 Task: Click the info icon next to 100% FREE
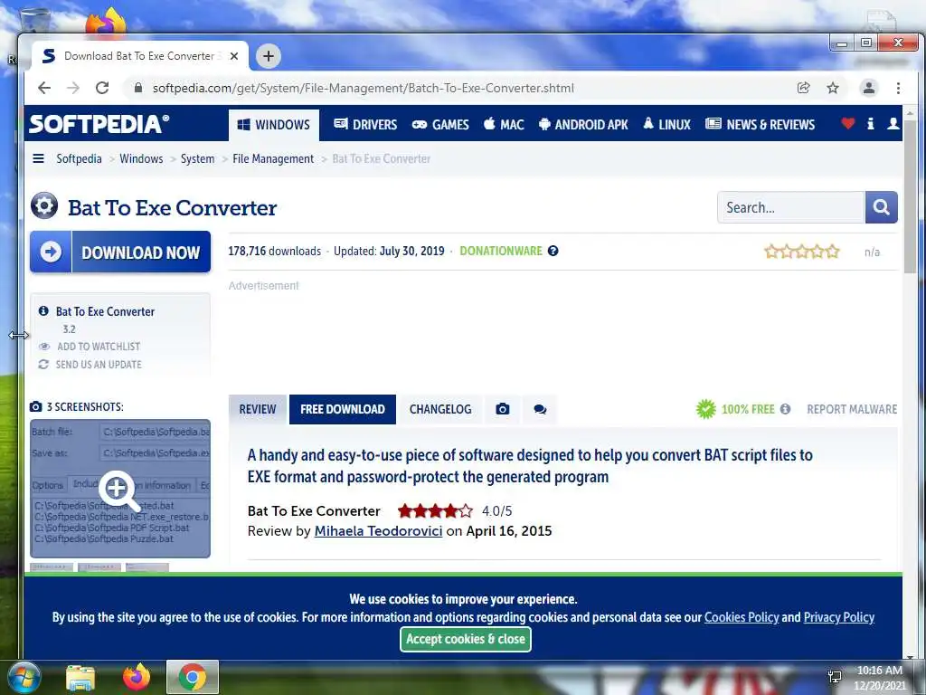(785, 409)
